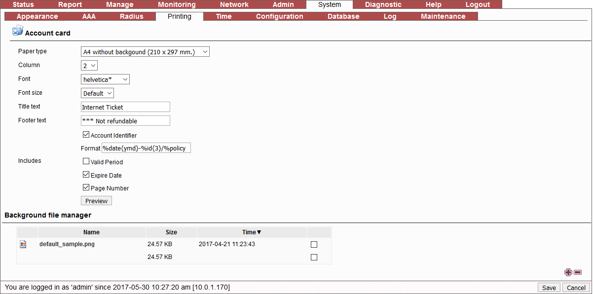
Task: Click the Background file manager heading
Action: (48, 215)
